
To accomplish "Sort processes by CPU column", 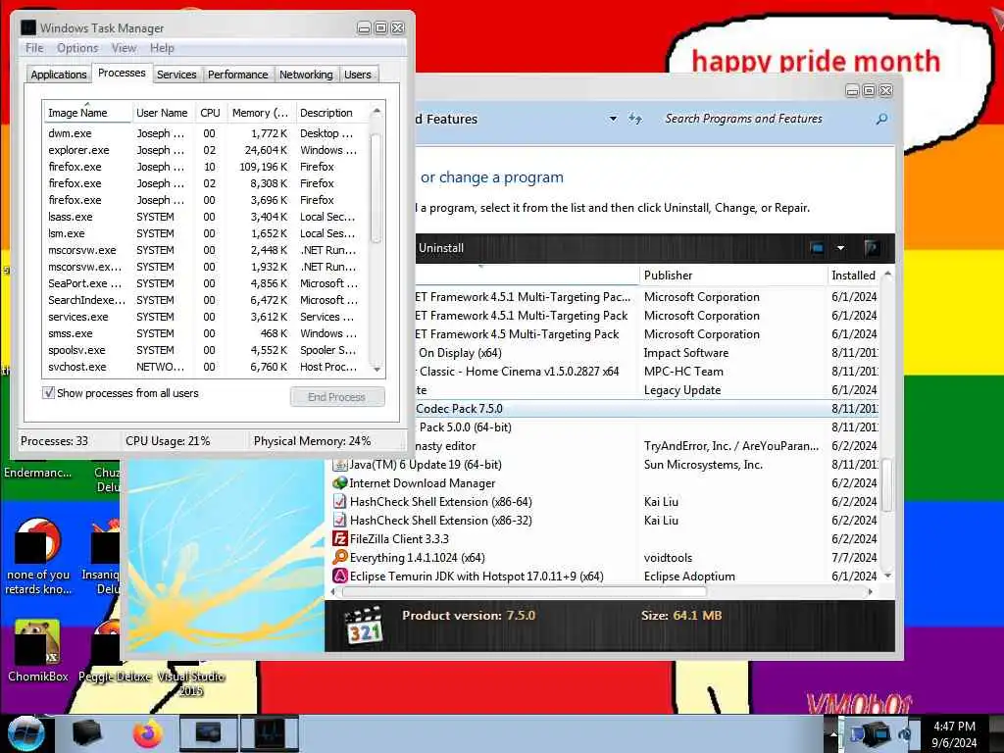I will 210,113.
